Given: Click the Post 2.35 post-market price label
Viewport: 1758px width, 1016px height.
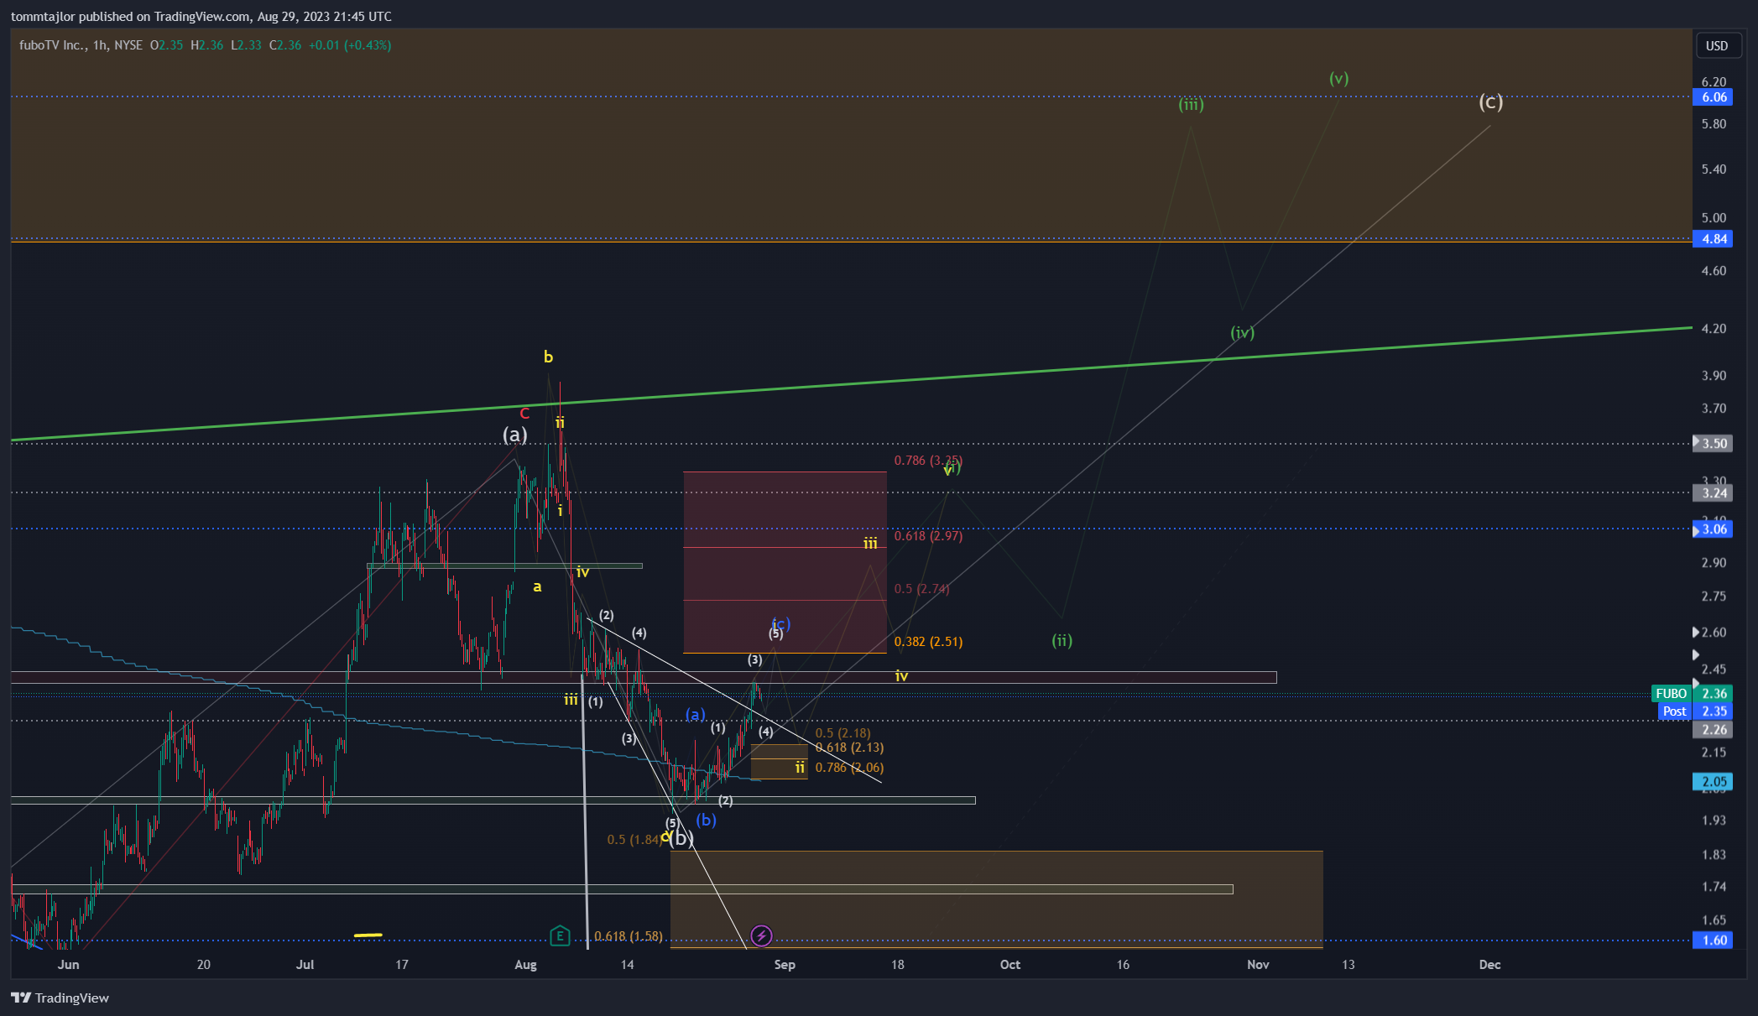Looking at the screenshot, I should pos(1696,711).
